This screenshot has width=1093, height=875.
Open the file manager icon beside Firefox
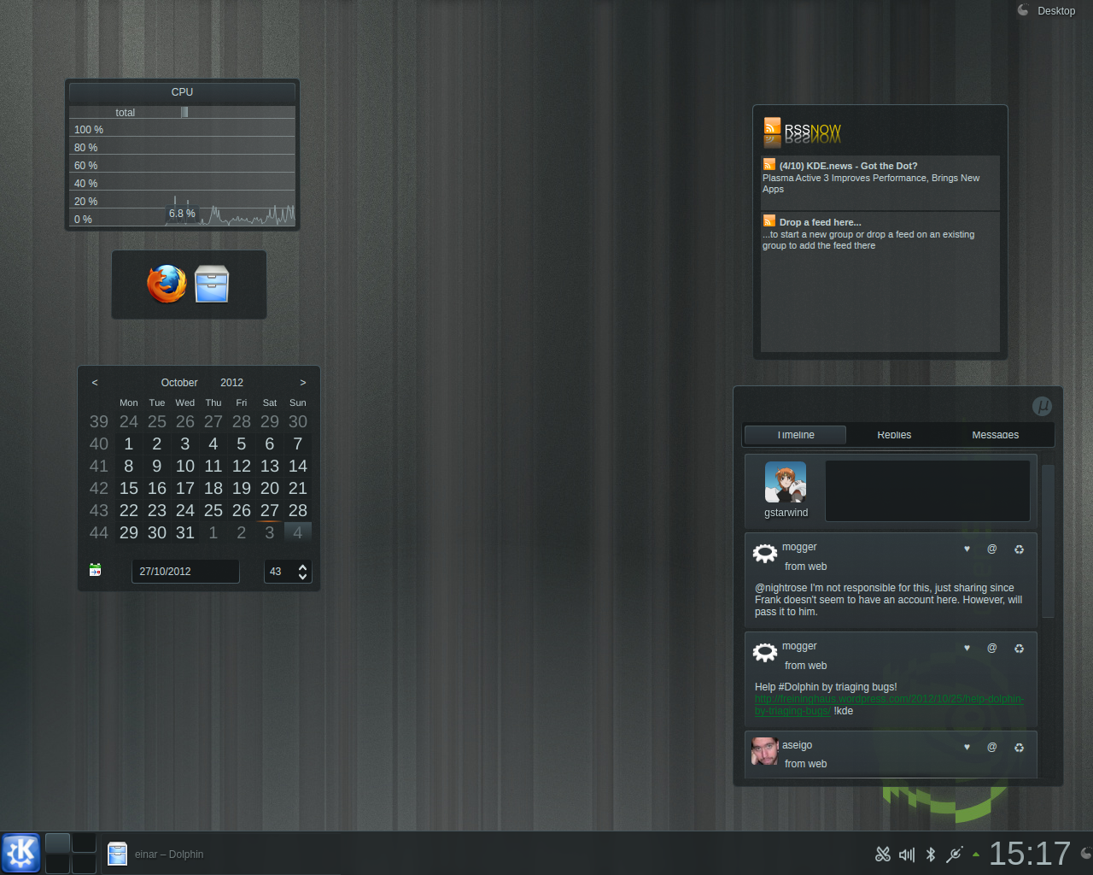click(x=212, y=285)
